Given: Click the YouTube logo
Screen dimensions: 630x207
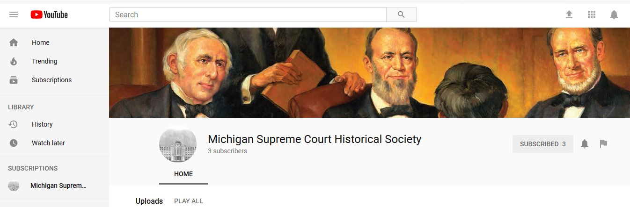Looking at the screenshot, I should tap(49, 14).
